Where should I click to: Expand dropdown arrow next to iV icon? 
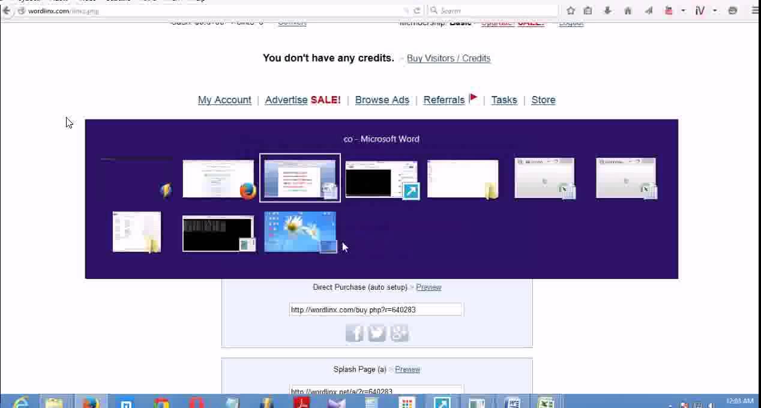coord(715,11)
